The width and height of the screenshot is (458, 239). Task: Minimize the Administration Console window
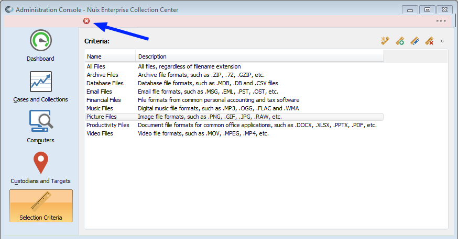[x=410, y=10]
